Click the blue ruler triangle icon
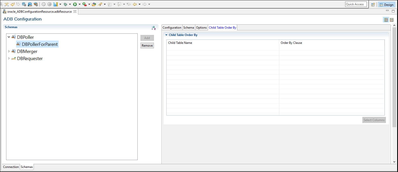The image size is (398, 172). tap(56, 4)
